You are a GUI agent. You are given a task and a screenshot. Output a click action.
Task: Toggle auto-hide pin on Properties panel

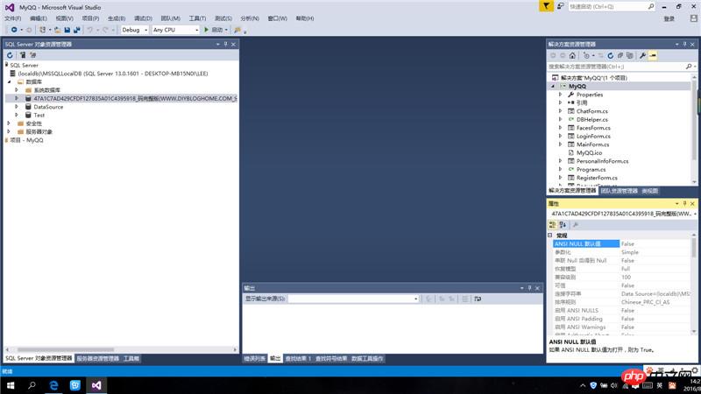[x=684, y=204]
